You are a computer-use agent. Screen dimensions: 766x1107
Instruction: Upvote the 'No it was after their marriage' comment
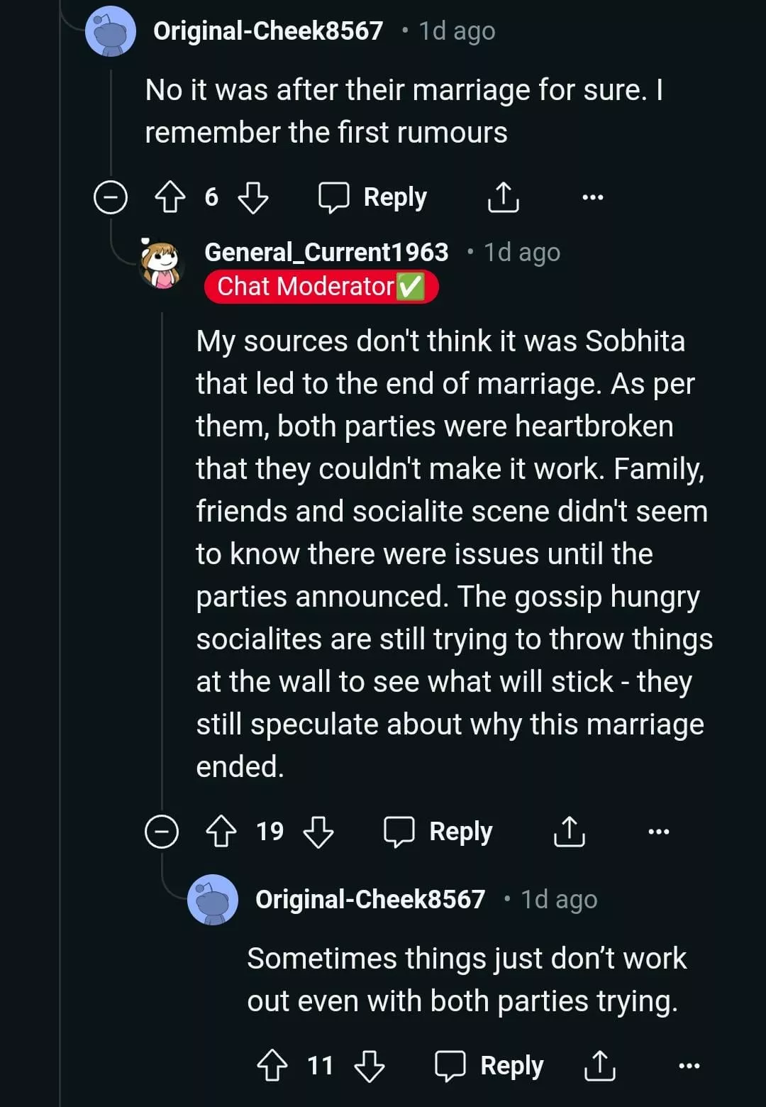(x=170, y=197)
